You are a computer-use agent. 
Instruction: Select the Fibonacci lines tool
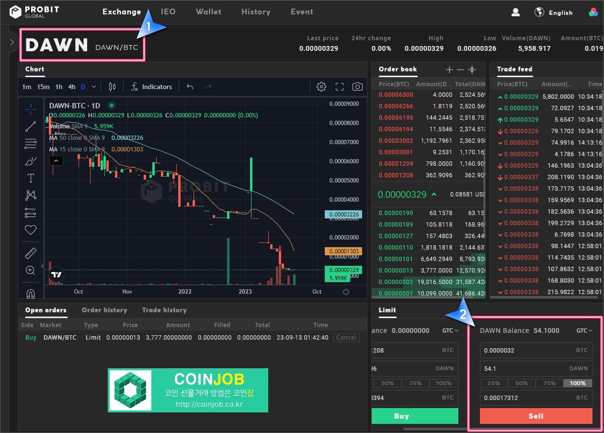click(31, 144)
